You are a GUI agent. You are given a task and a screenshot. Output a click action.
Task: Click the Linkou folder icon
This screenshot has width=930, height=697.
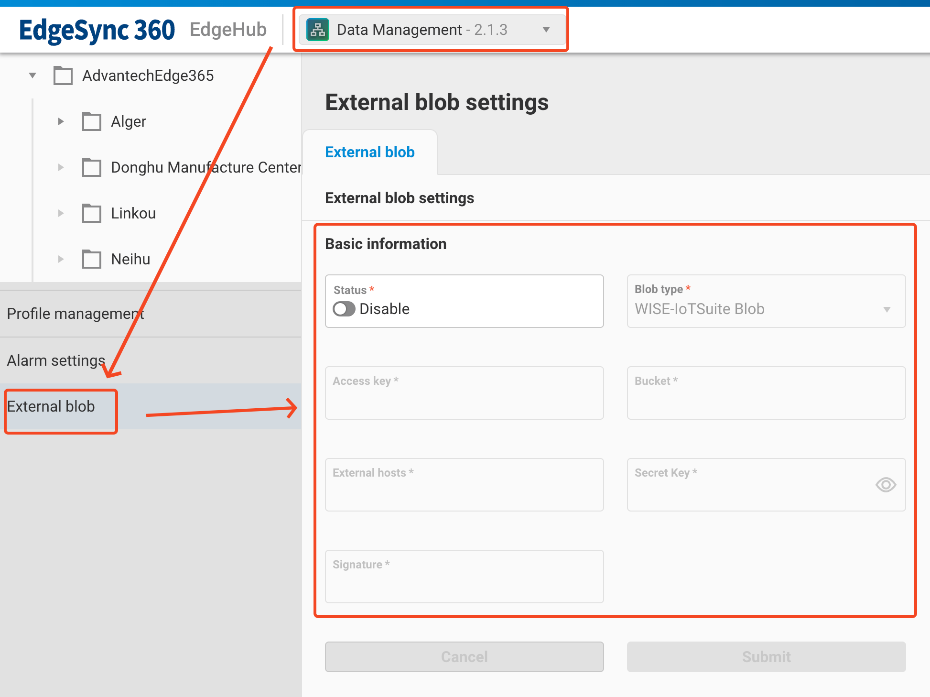click(91, 213)
